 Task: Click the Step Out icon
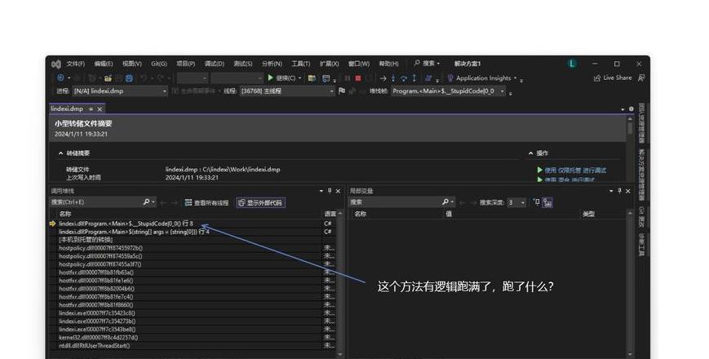(x=414, y=78)
